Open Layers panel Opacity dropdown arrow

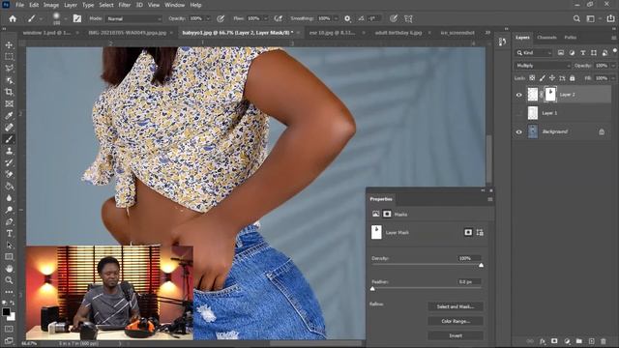pos(613,66)
